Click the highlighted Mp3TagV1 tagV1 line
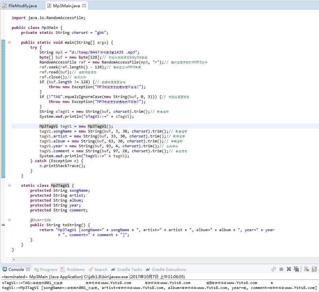 [76, 126]
